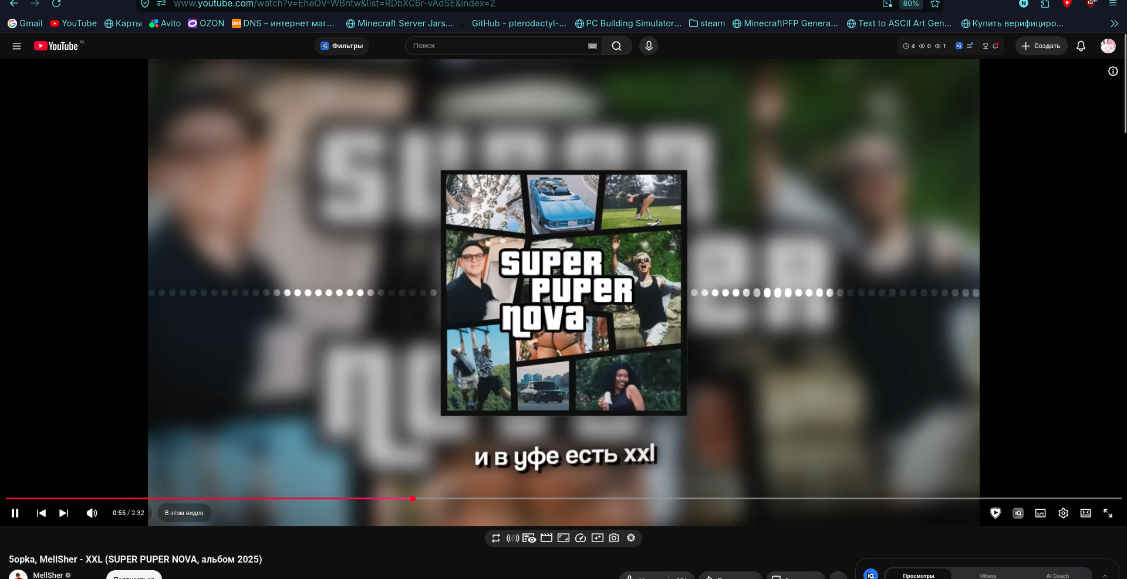
Task: Toggle theater mode view
Action: 1086,513
